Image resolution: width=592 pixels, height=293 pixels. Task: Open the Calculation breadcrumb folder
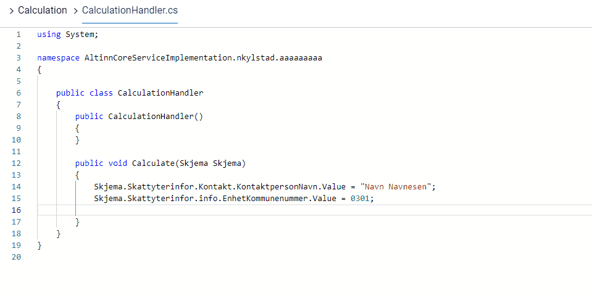point(42,10)
